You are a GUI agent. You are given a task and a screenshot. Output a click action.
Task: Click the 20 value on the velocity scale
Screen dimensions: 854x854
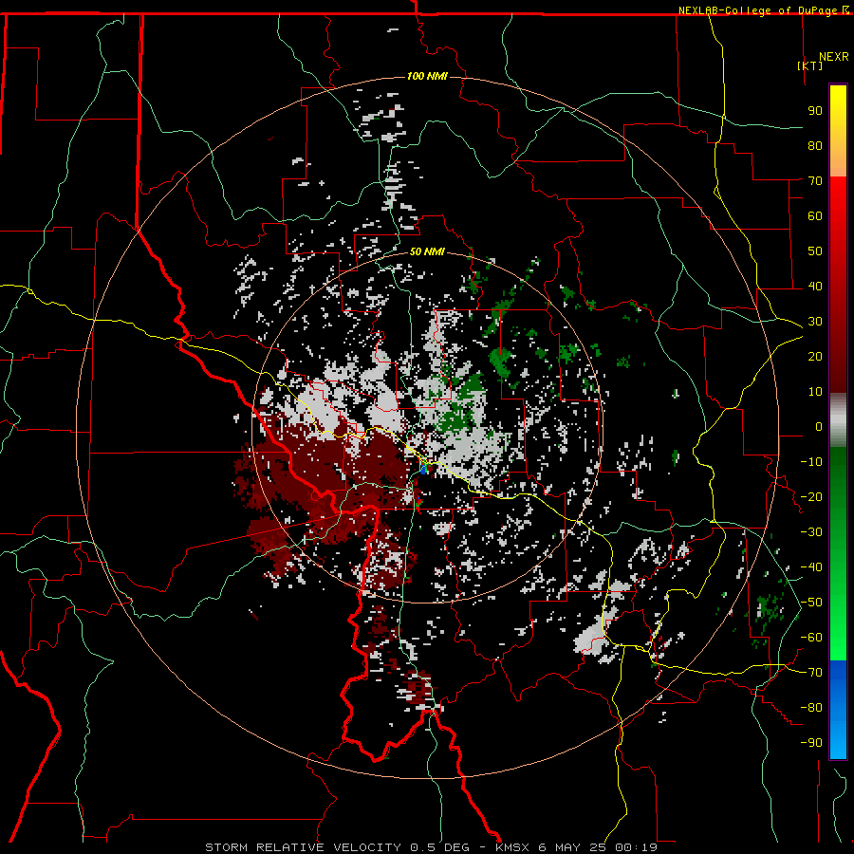tap(815, 357)
